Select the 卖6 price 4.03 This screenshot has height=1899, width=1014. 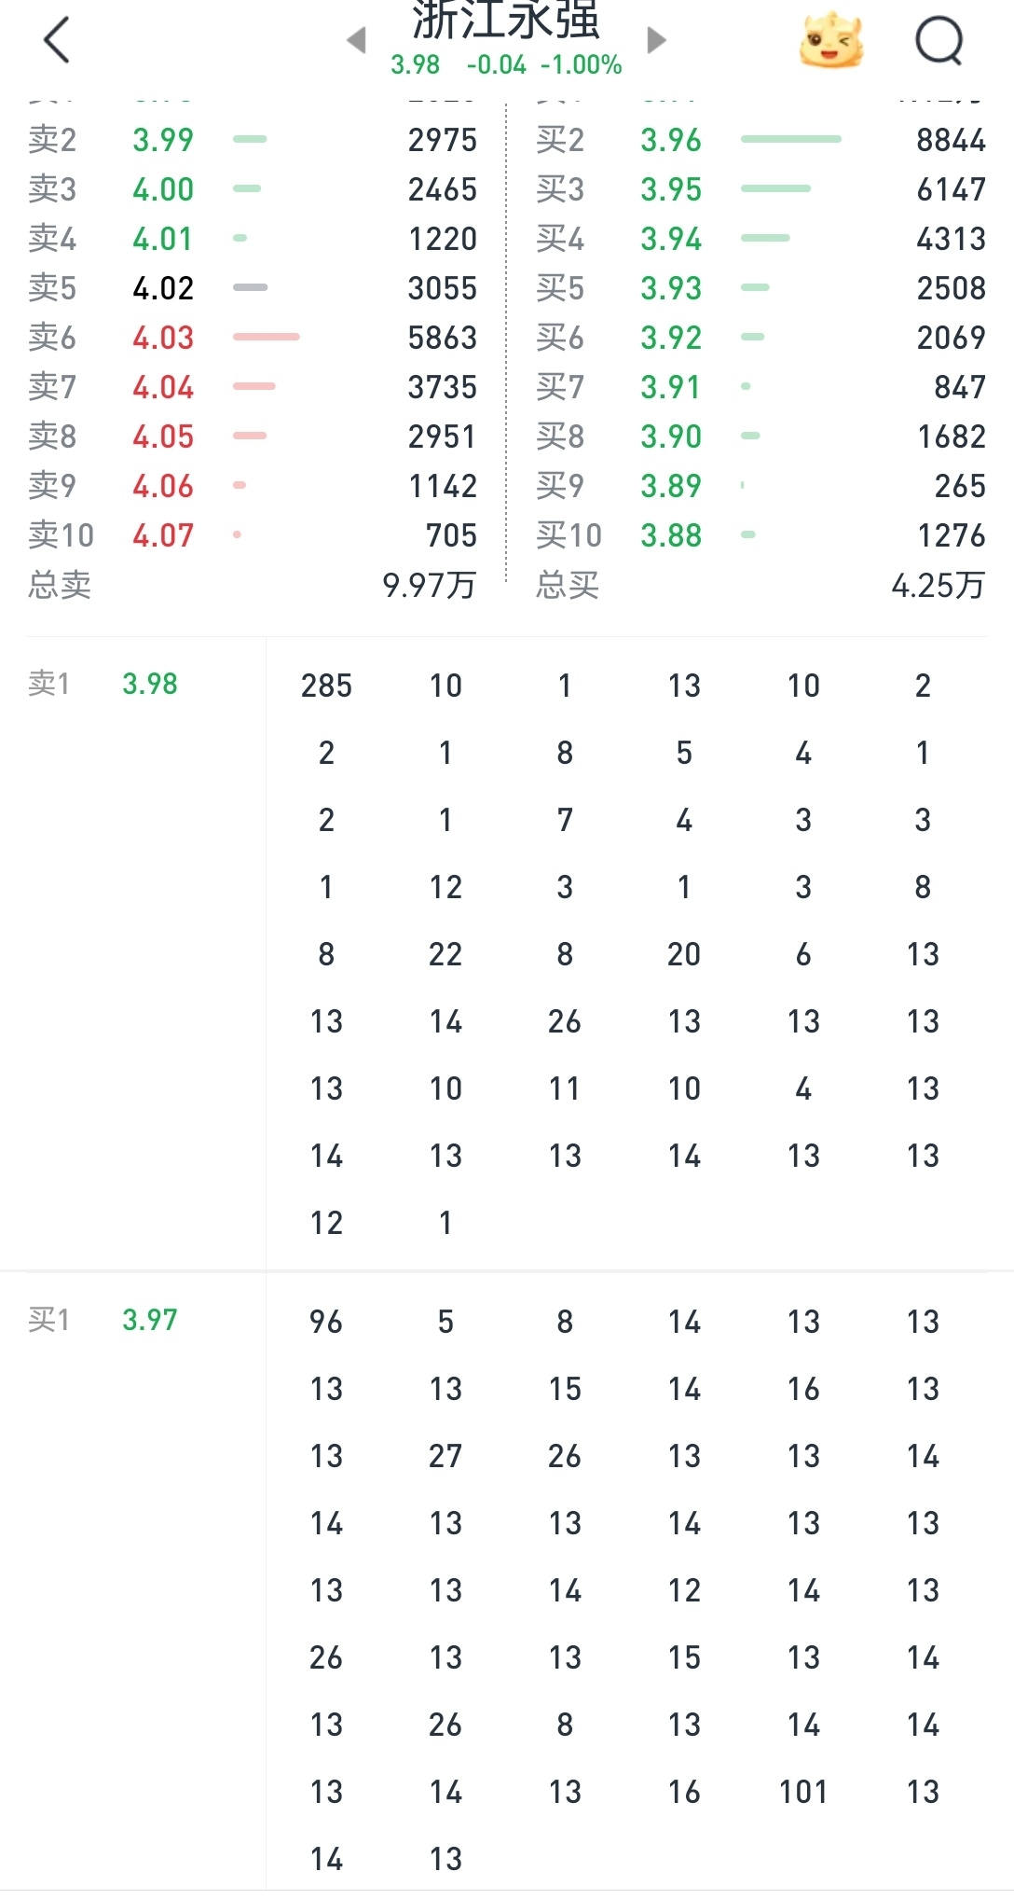(163, 338)
